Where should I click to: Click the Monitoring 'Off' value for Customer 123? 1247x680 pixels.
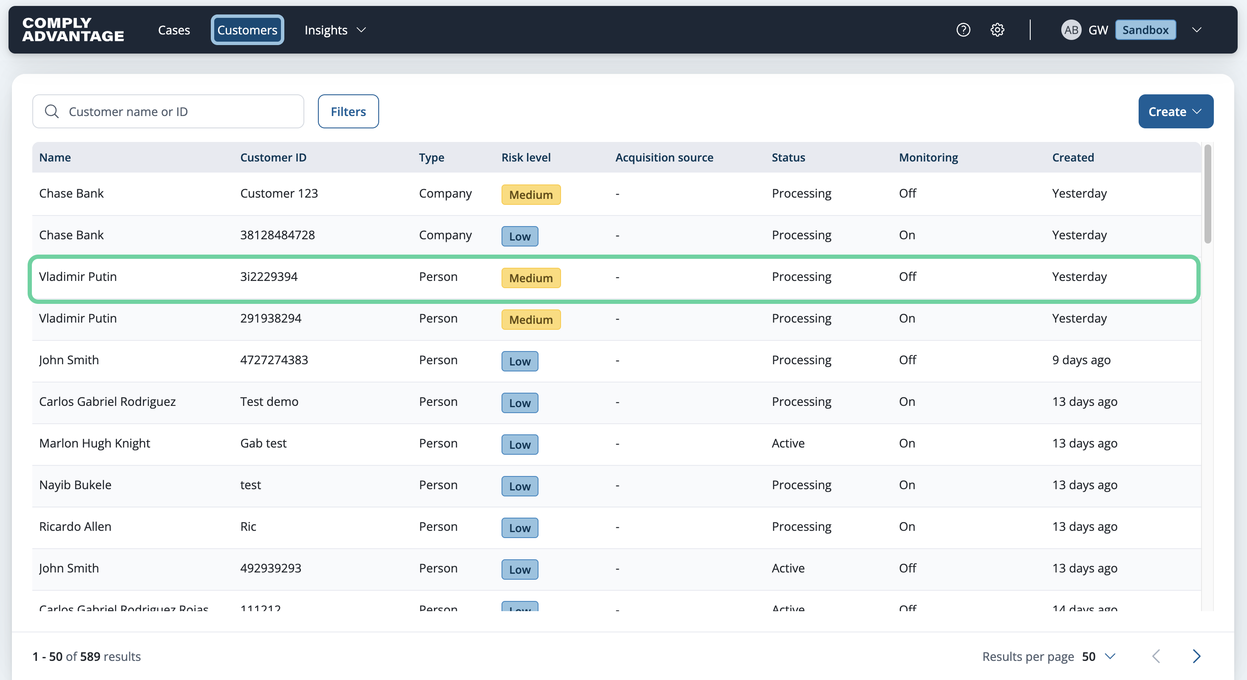[x=907, y=194]
